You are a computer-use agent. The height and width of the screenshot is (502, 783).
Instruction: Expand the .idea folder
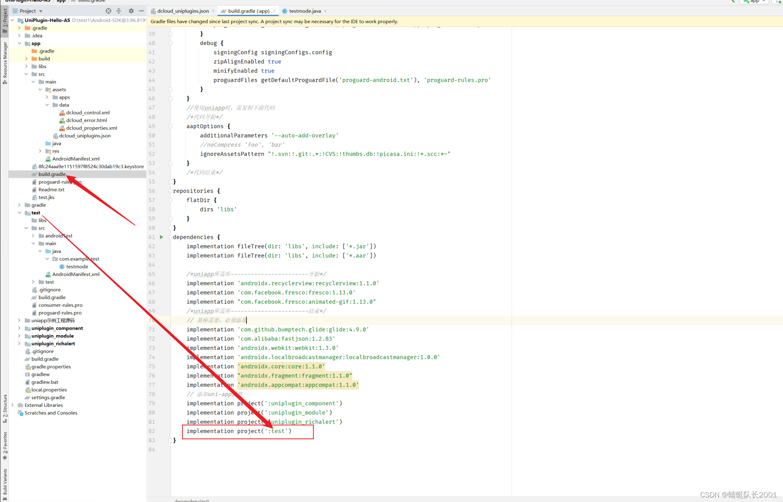[x=19, y=35]
